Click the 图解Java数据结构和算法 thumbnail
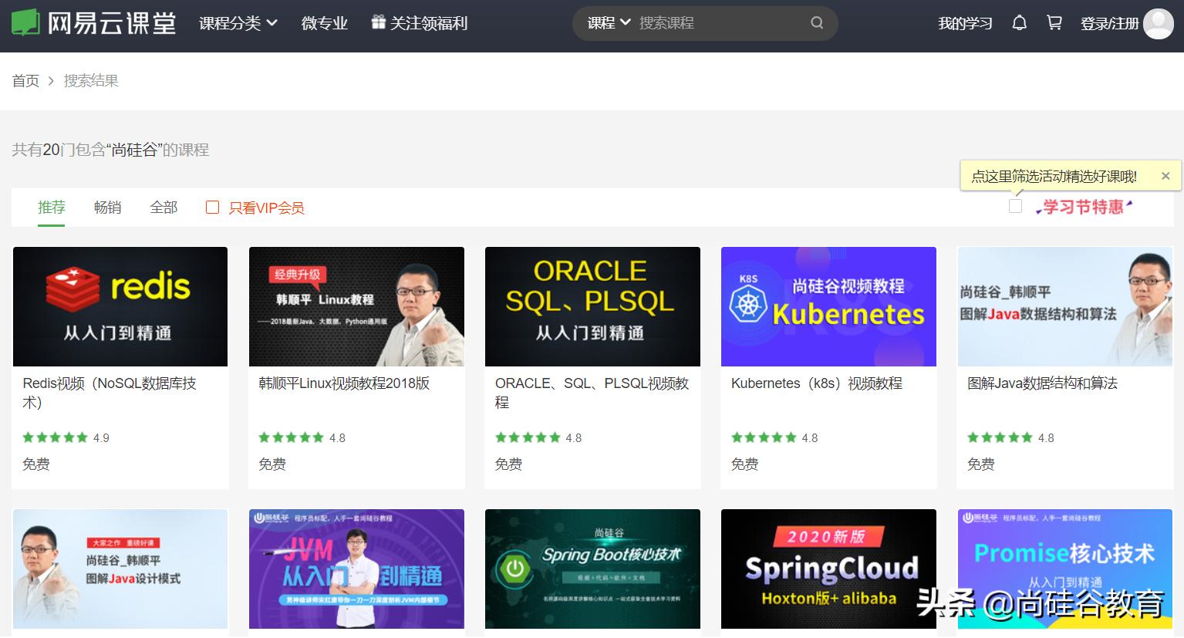This screenshot has width=1184, height=638. click(1065, 306)
